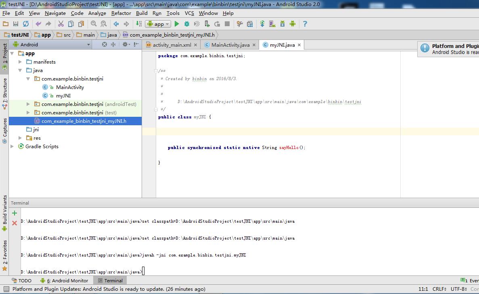Open AVD Manager icon
This screenshot has height=294, width=479.
coord(272,24)
